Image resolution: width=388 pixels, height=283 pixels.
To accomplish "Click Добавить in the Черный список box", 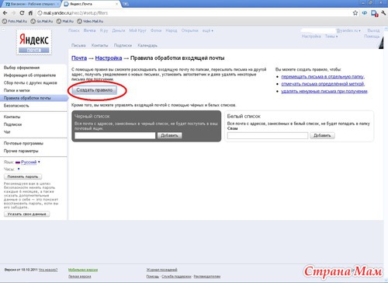I will point(170,135).
